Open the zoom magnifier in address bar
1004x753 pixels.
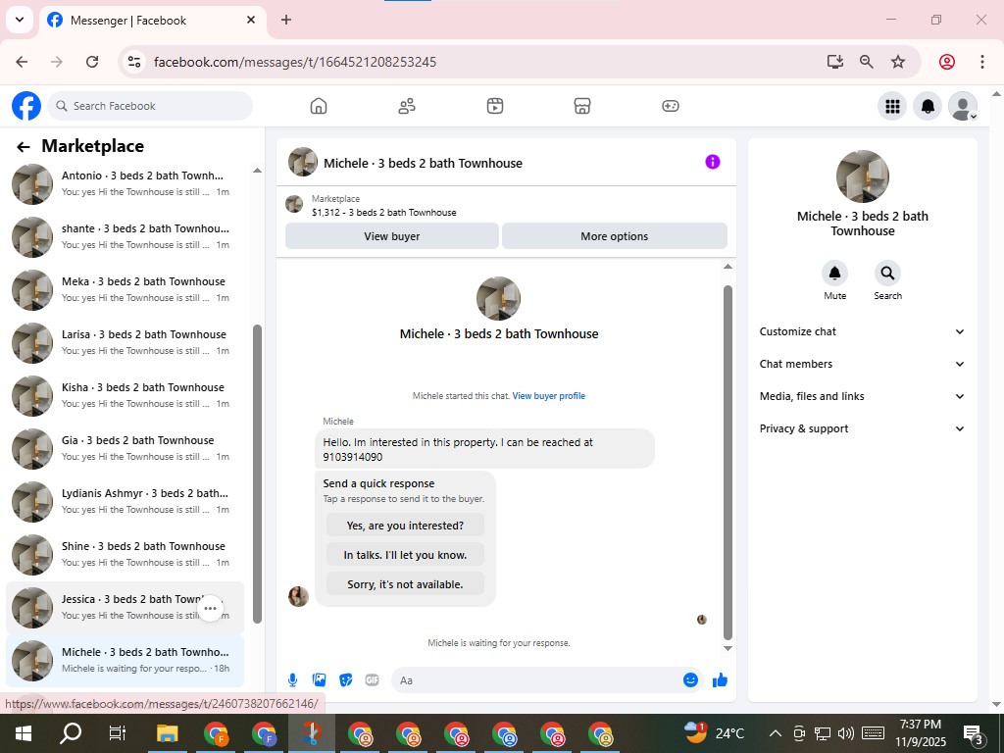point(867,62)
